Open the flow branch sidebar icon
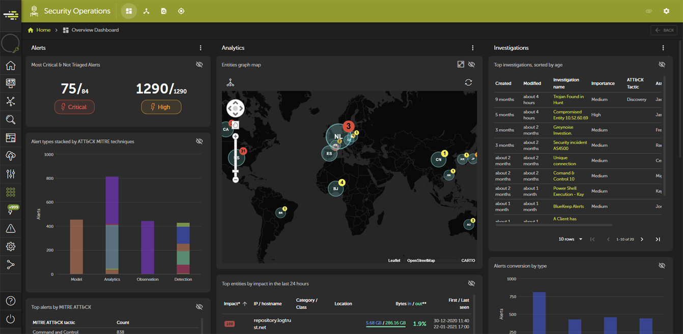Viewport: 683px width, 334px height. click(11, 265)
